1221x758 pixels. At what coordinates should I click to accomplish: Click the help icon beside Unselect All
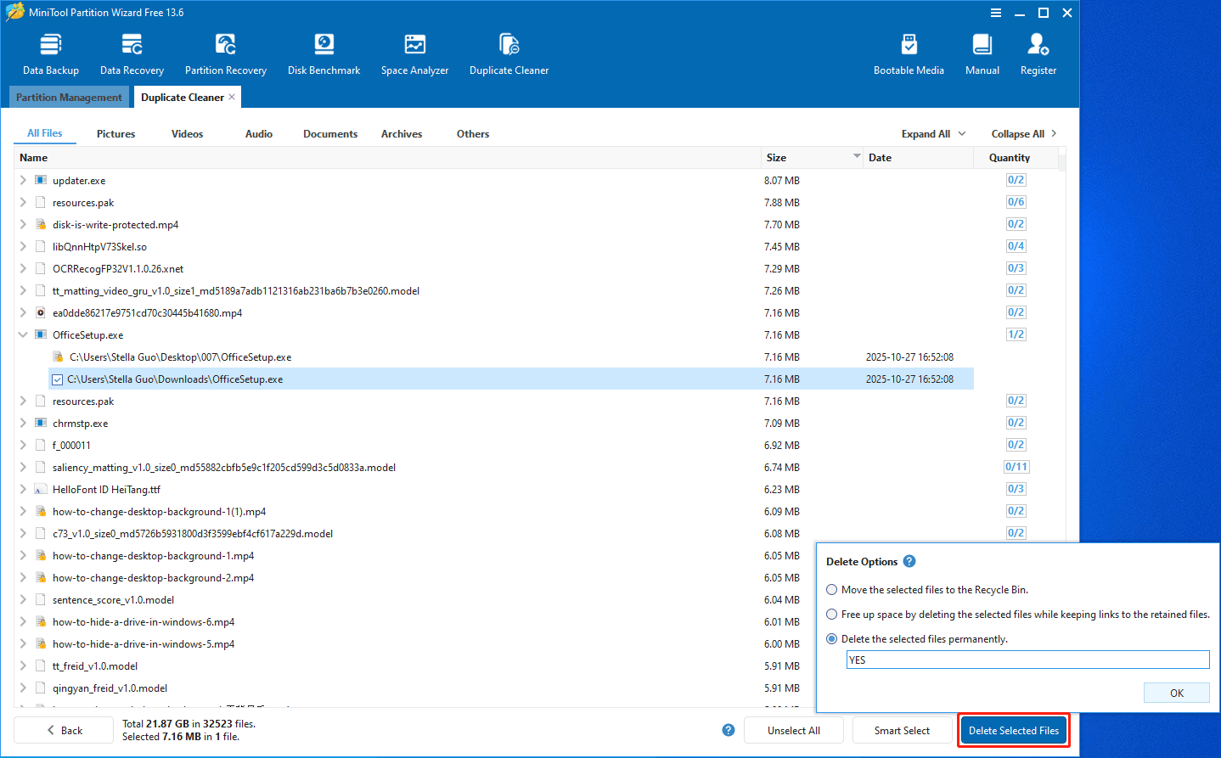pyautogui.click(x=729, y=730)
